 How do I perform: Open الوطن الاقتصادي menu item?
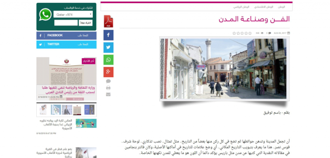[x=264, y=7]
